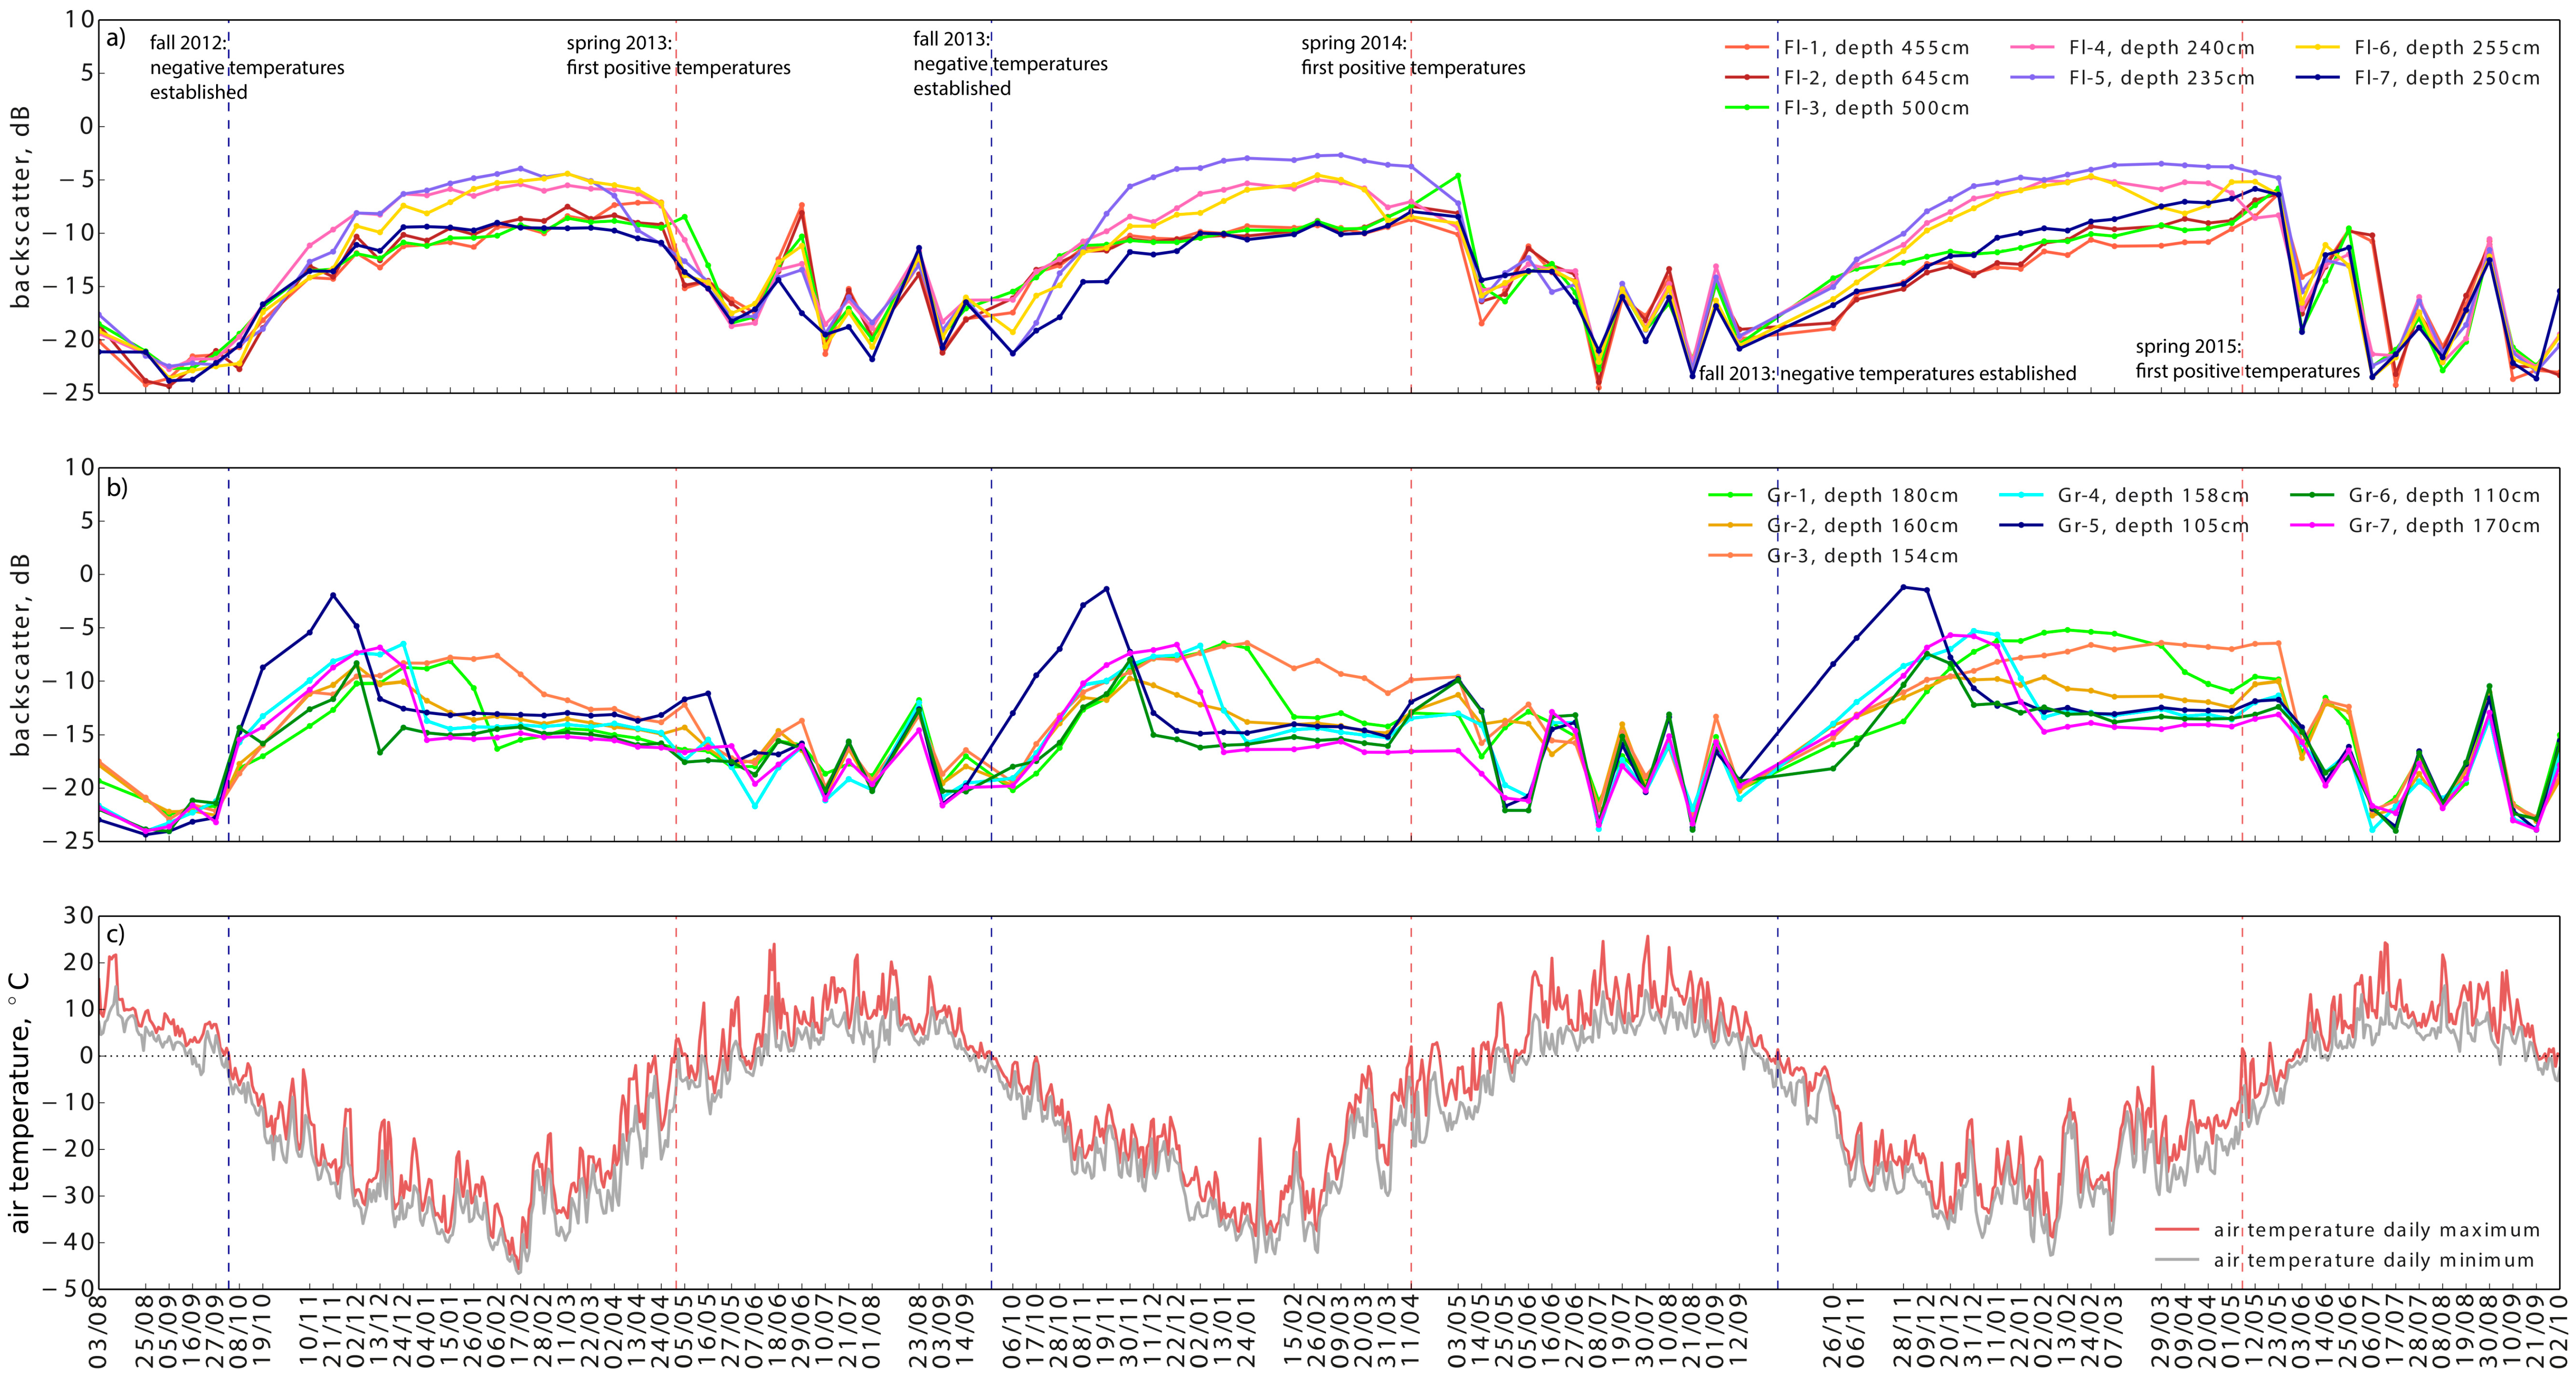The width and height of the screenshot is (2576, 1377).
Task: Click the 'air temperature daily minimum' legend label
Action: 2374,1259
